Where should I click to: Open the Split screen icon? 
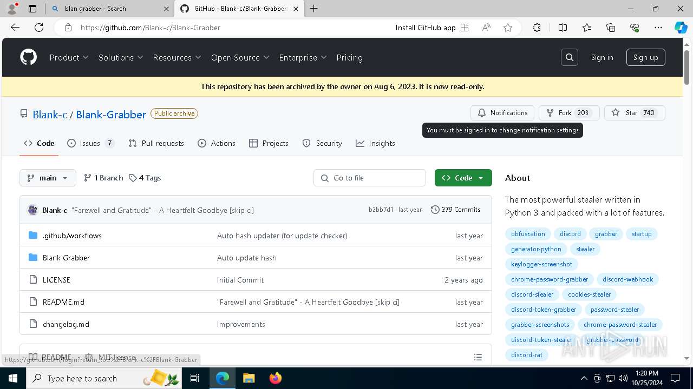pos(563,28)
